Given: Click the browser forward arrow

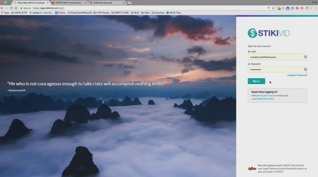Looking at the screenshot, I should coord(6,8).
